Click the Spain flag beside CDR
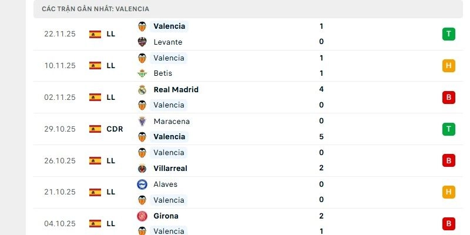Viewport: 470px width, 235px height. click(95, 129)
